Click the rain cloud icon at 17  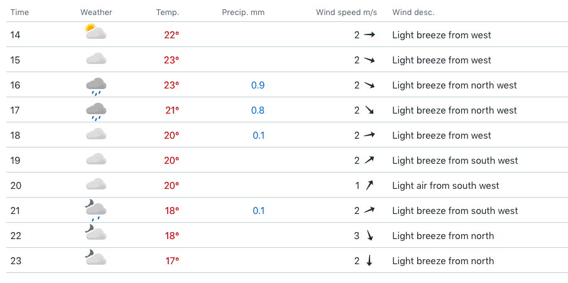pyautogui.click(x=96, y=112)
